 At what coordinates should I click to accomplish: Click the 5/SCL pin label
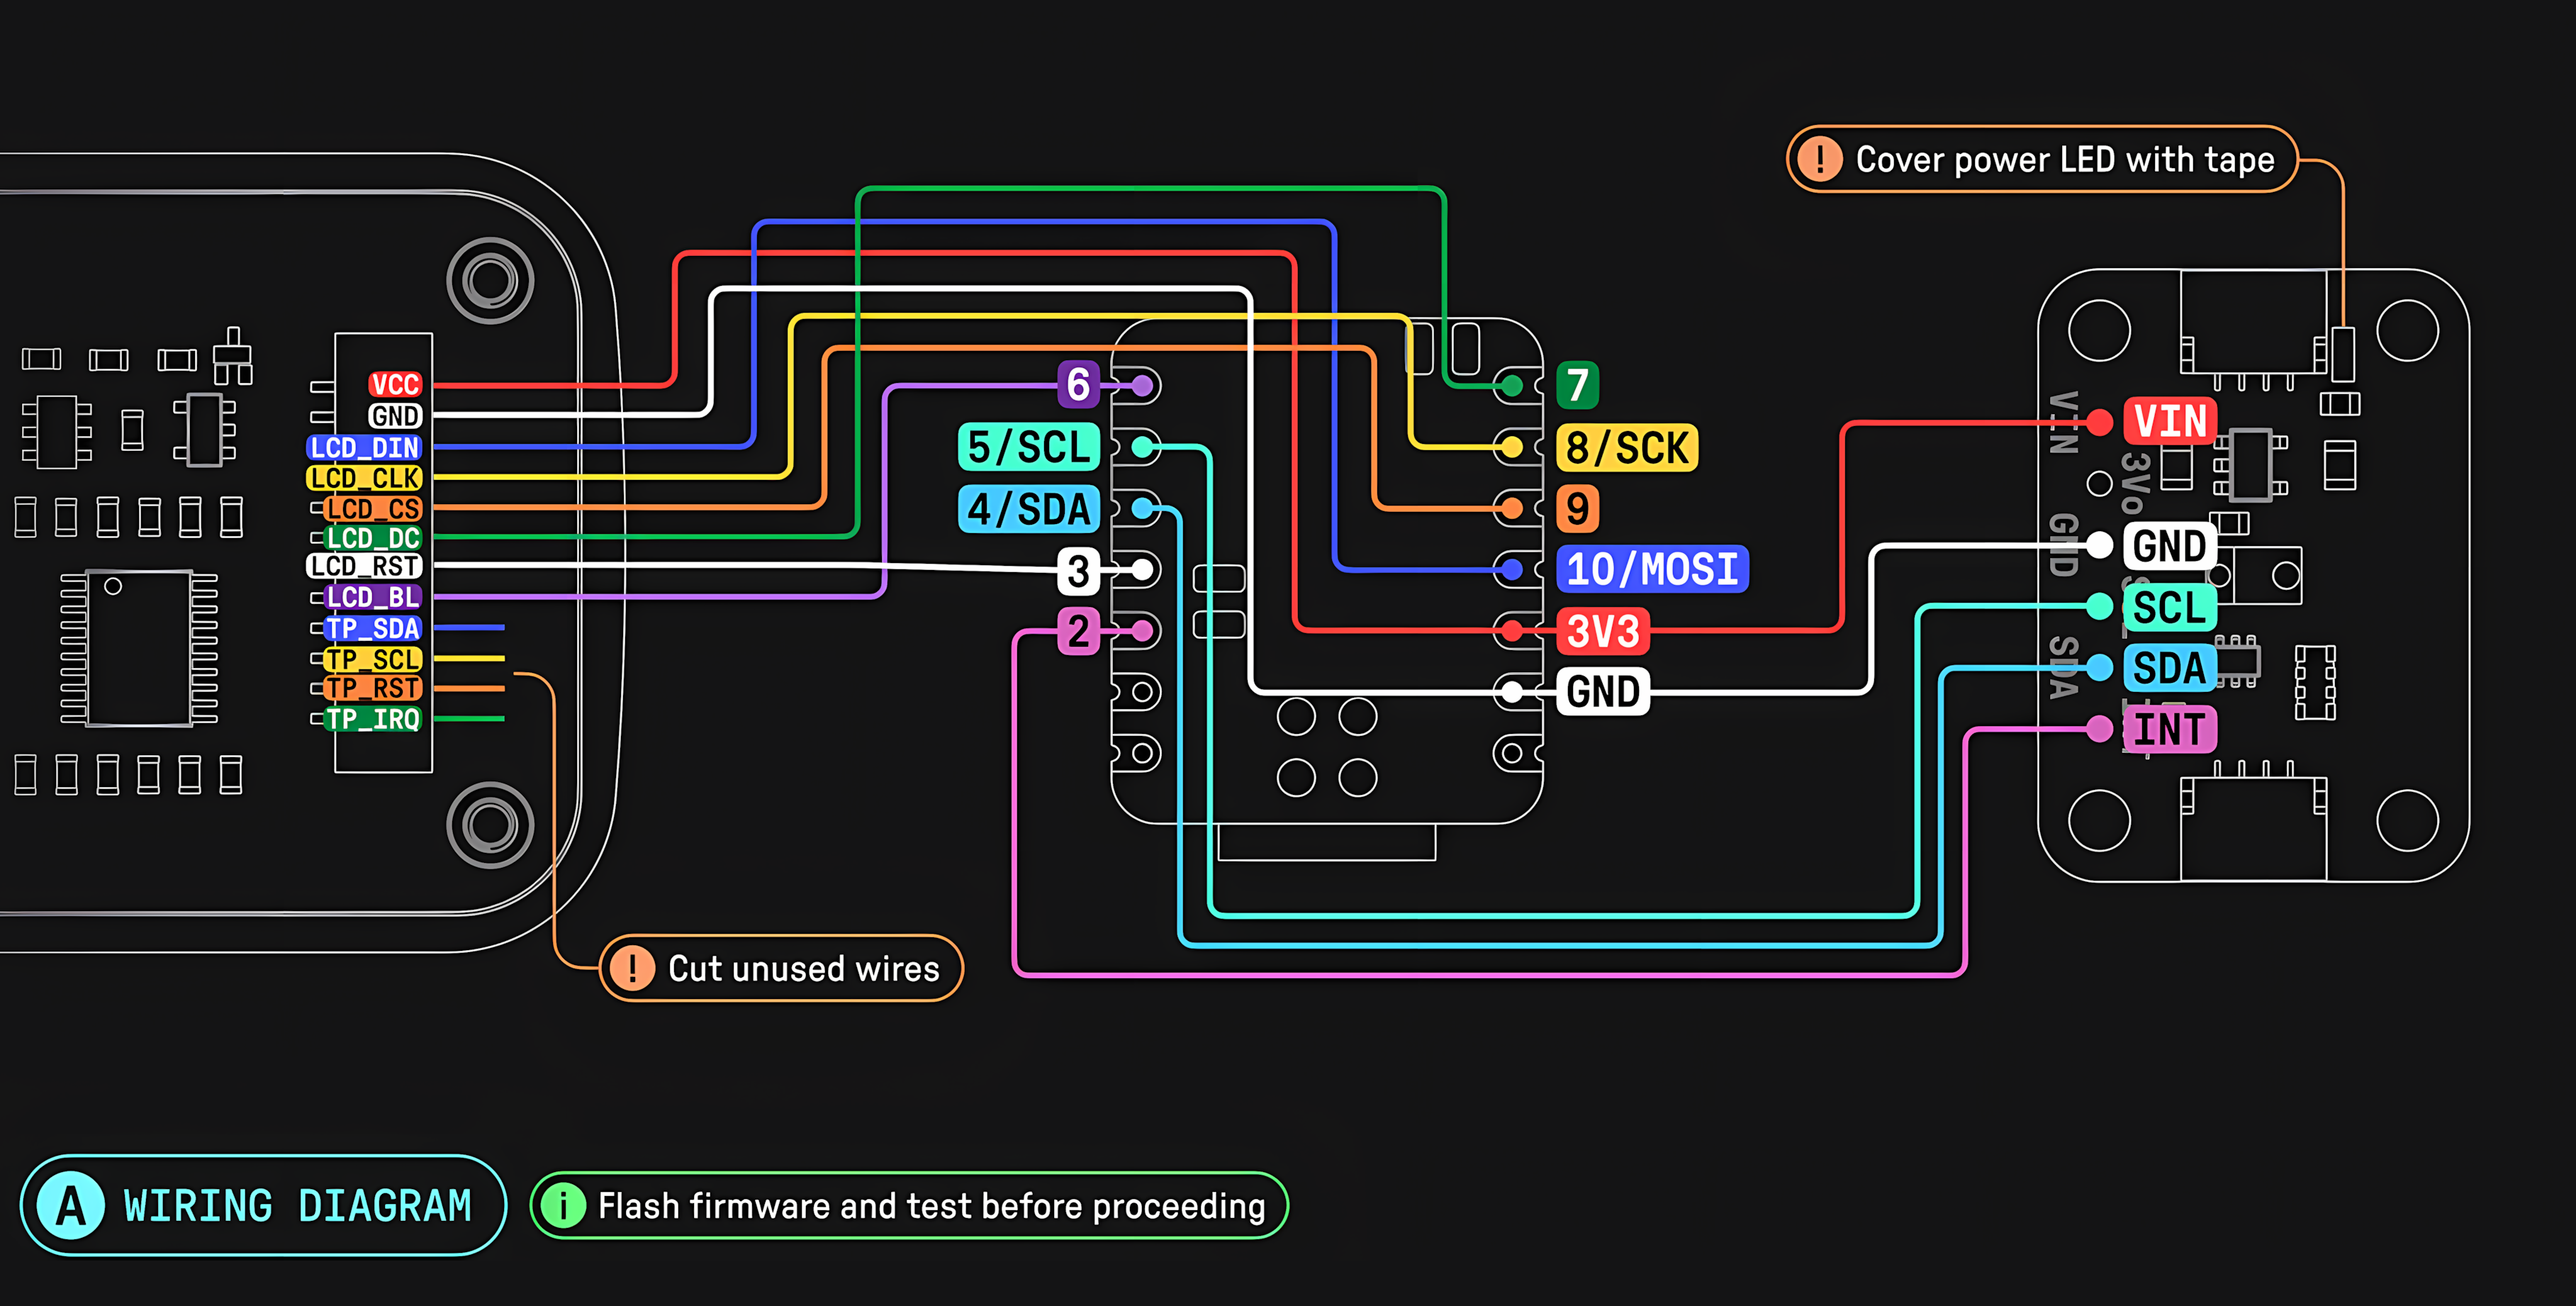pos(1028,447)
